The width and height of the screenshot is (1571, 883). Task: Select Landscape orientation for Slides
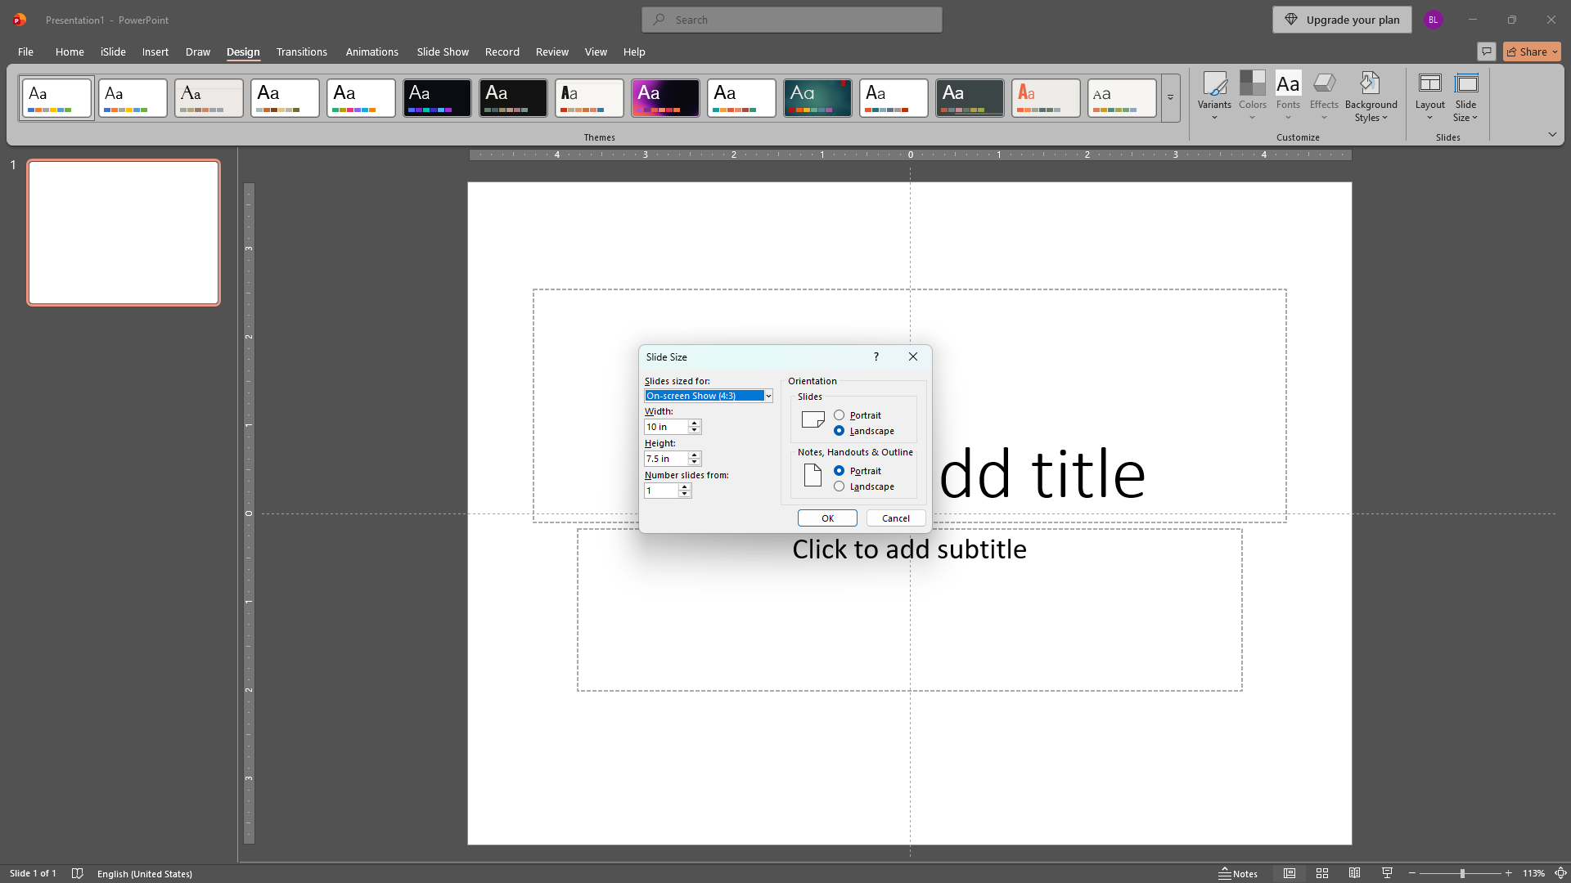pos(864,431)
